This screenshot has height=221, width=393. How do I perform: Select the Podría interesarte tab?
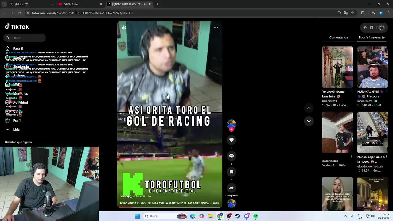click(372, 37)
